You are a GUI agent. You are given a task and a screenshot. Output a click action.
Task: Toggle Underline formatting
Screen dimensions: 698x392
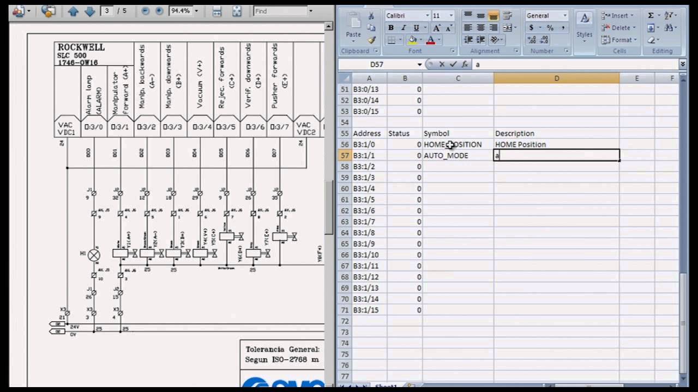(416, 28)
